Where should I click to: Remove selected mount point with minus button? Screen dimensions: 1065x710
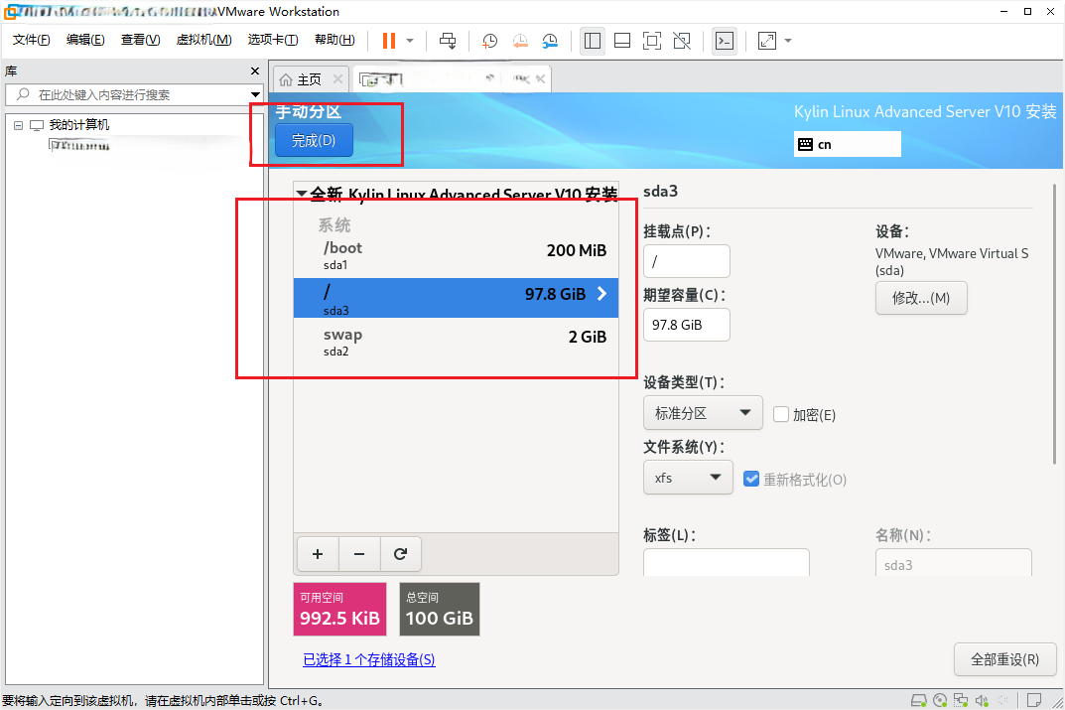(x=359, y=554)
